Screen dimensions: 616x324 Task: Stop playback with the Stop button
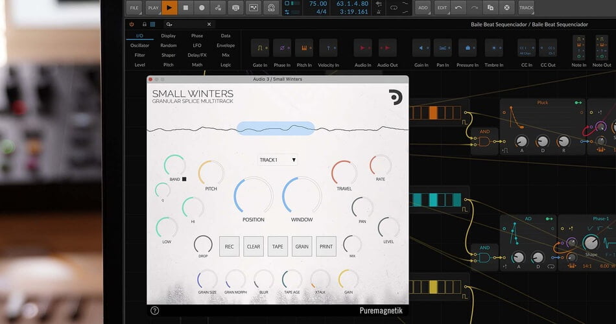(185, 8)
